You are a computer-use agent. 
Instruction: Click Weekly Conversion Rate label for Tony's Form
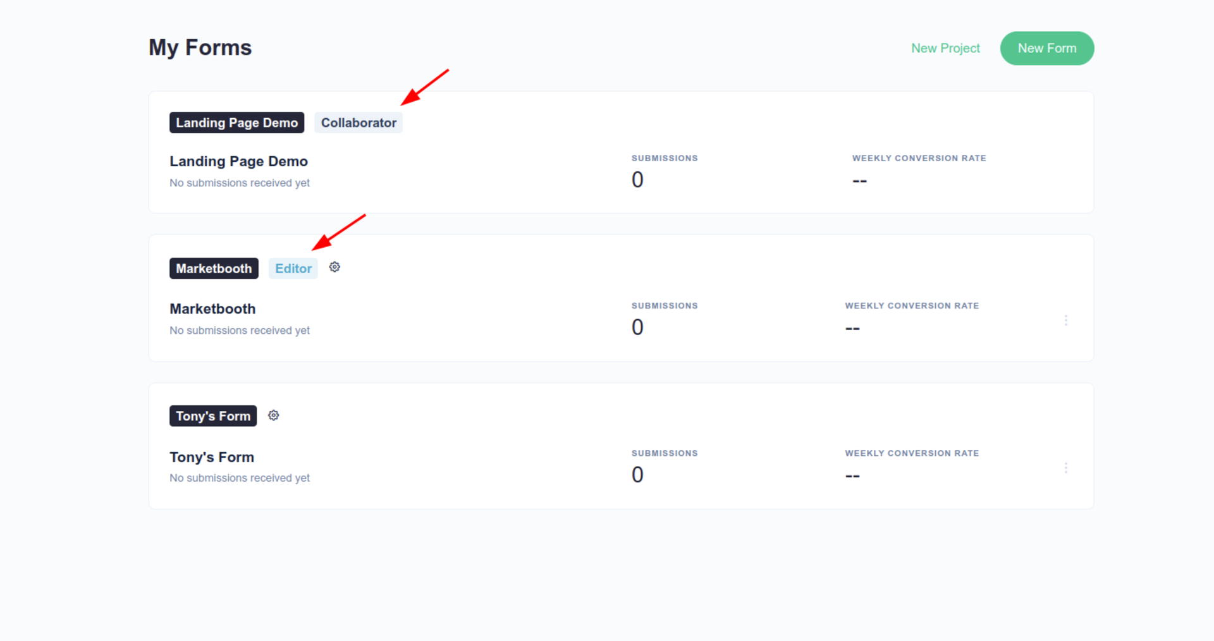point(912,453)
